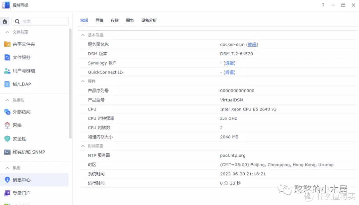Open the 安全性 shield icon
Screen dimensions: 359x205
[7, 139]
